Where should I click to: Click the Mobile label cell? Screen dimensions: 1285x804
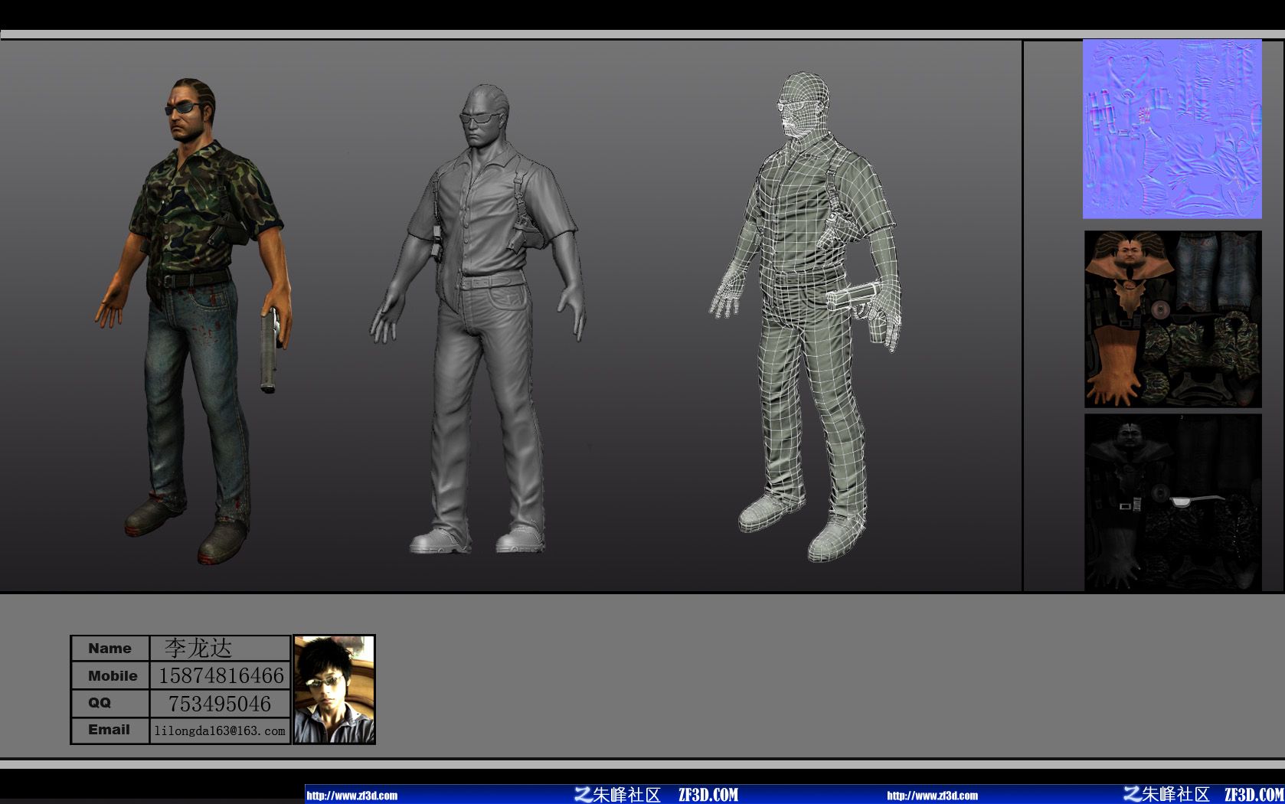tap(110, 676)
